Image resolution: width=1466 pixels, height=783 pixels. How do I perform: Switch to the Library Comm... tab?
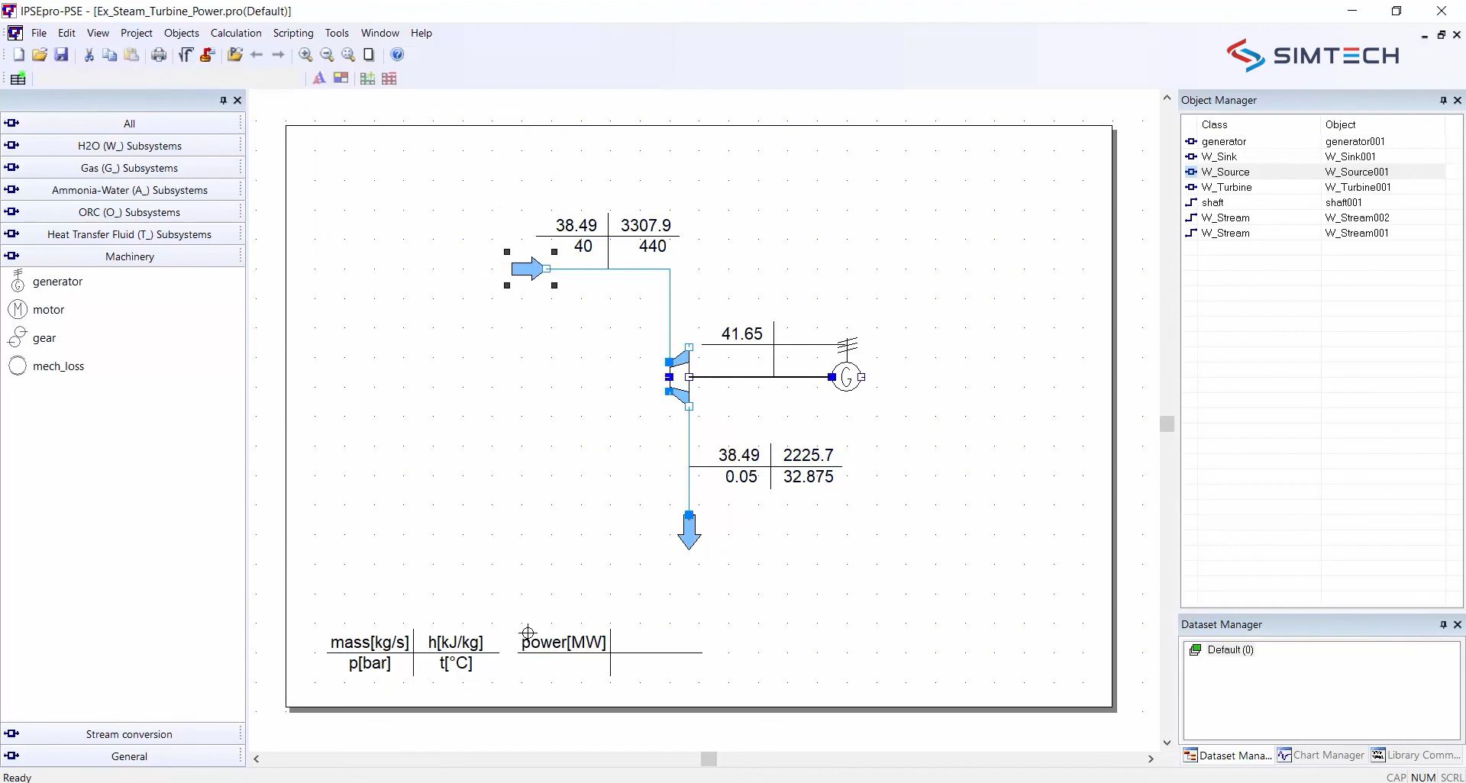tap(1416, 756)
